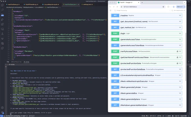Viewport: 191px width, 117px height.
Task: Open the Run and Debug view
Action: [x=2, y=19]
